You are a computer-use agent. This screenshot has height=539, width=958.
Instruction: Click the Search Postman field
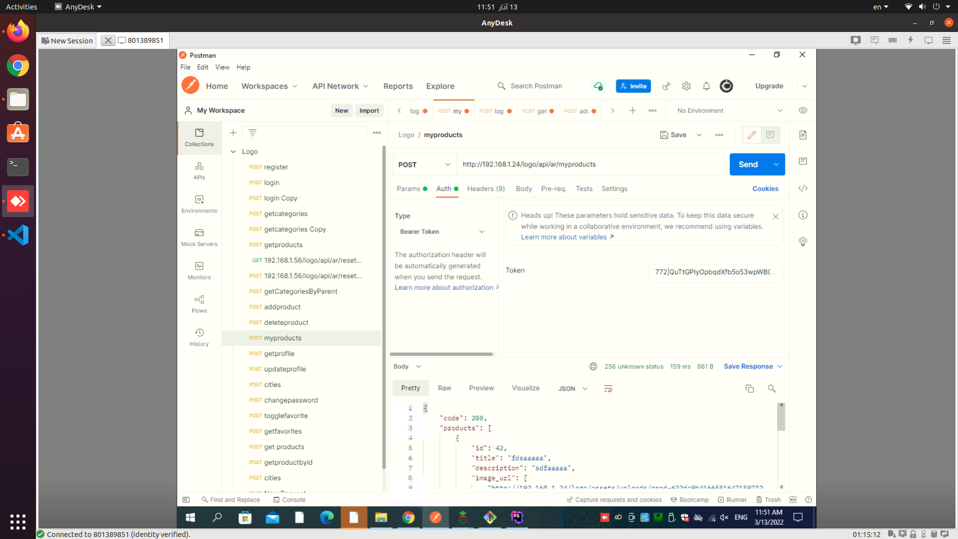click(x=536, y=86)
